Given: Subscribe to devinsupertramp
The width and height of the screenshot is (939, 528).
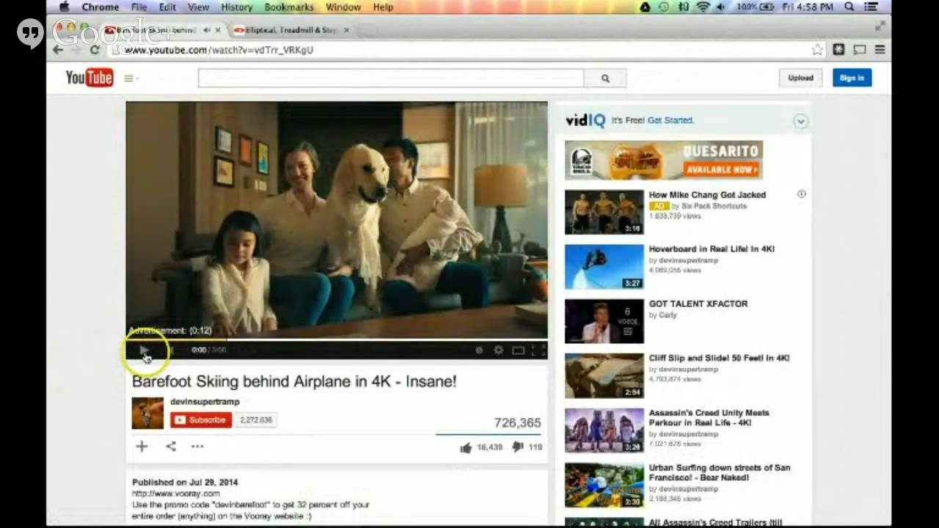Looking at the screenshot, I should click(x=201, y=420).
